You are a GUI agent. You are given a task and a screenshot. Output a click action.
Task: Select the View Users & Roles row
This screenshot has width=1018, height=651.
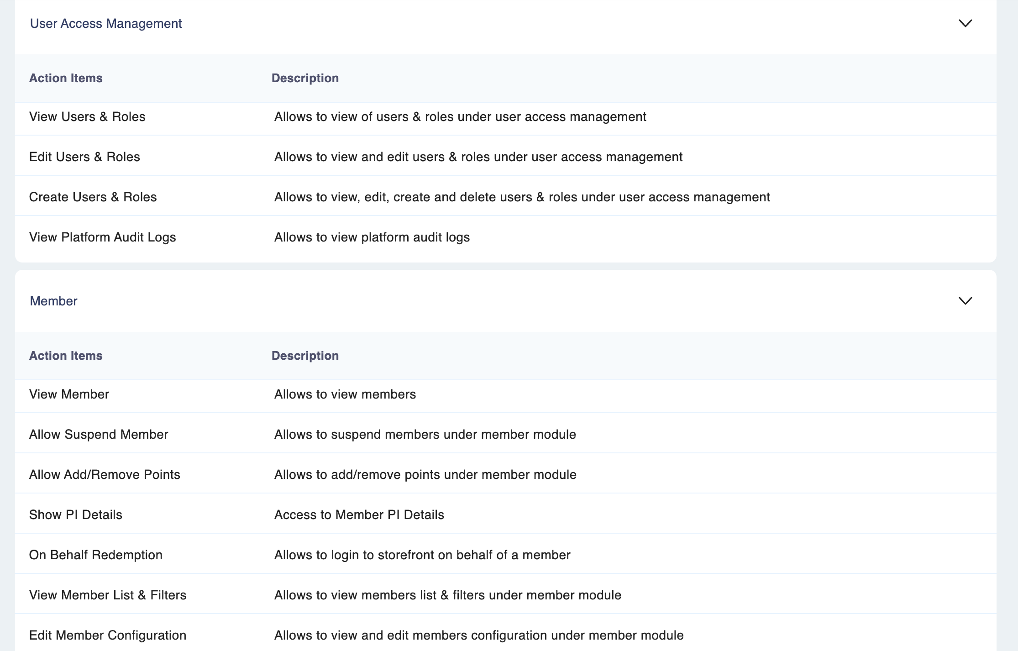coord(87,117)
